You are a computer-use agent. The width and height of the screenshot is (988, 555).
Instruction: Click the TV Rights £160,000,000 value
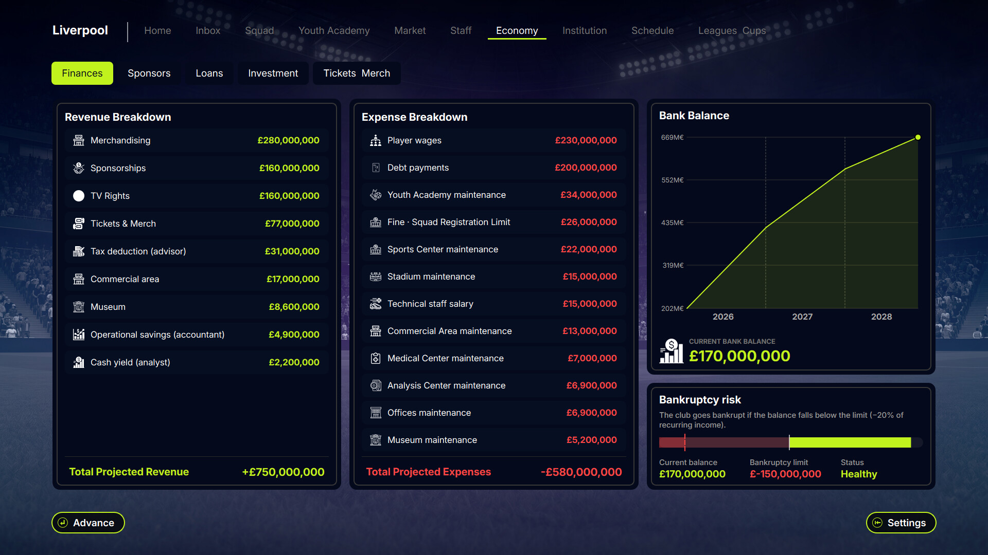click(289, 196)
